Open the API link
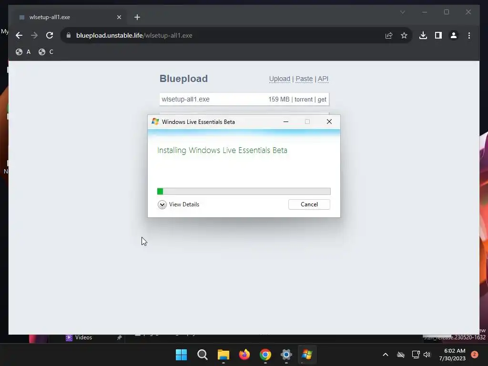 pyautogui.click(x=323, y=79)
